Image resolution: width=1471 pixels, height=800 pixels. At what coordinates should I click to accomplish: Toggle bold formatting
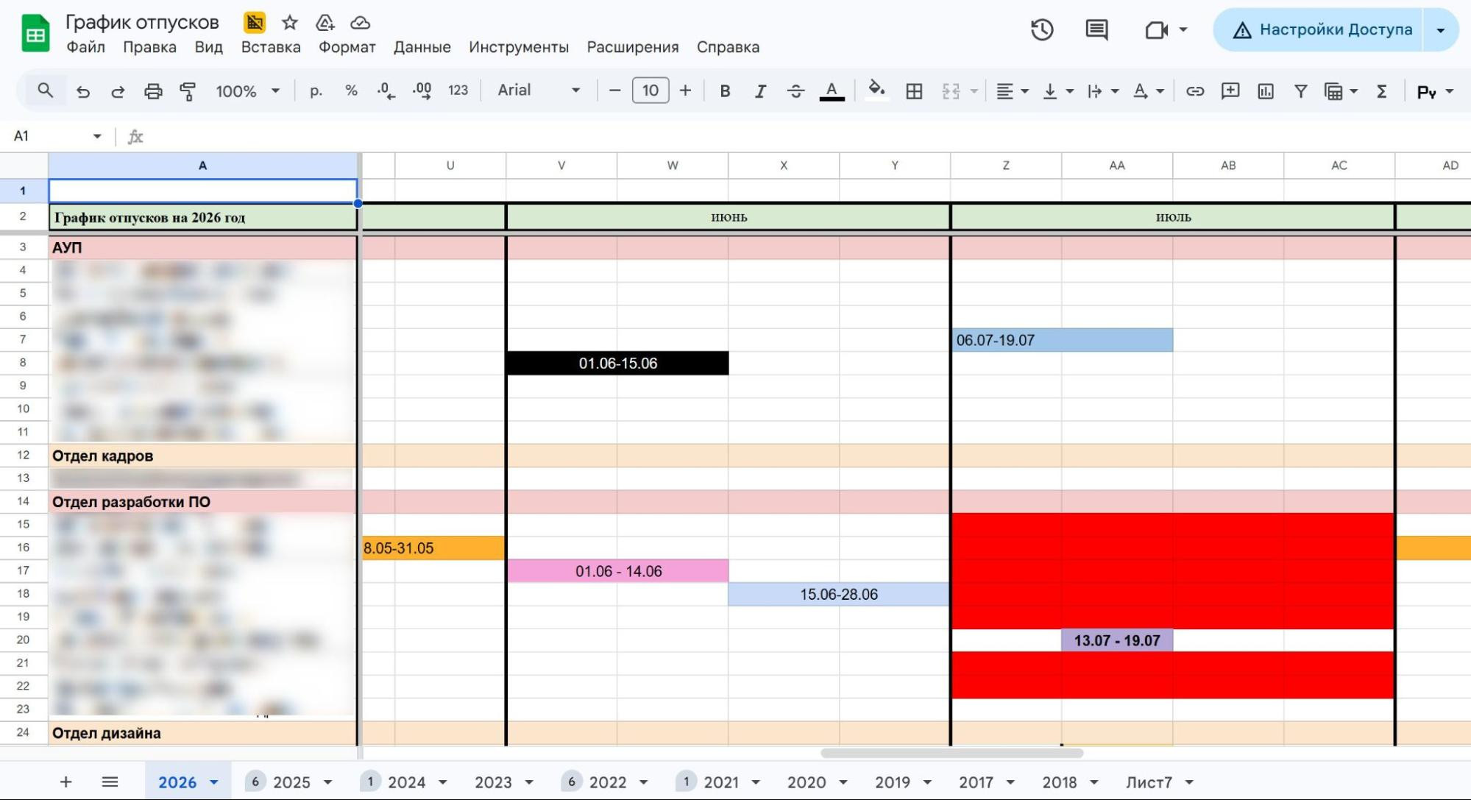tap(725, 91)
